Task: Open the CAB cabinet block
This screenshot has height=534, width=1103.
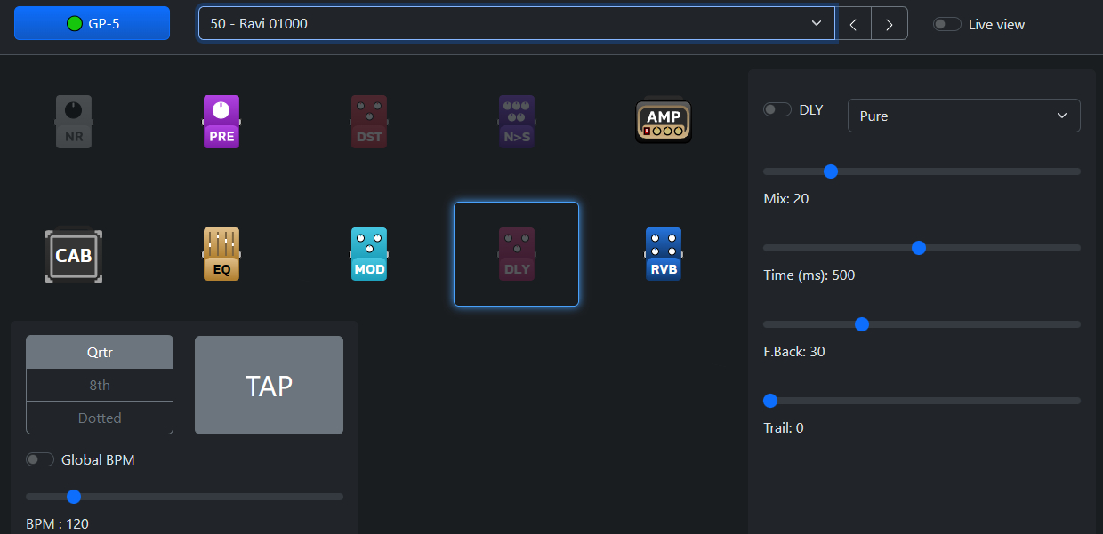Action: [x=74, y=255]
